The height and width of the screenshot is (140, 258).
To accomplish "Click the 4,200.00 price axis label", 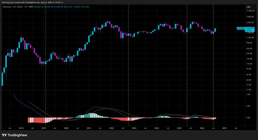I will (250, 22).
